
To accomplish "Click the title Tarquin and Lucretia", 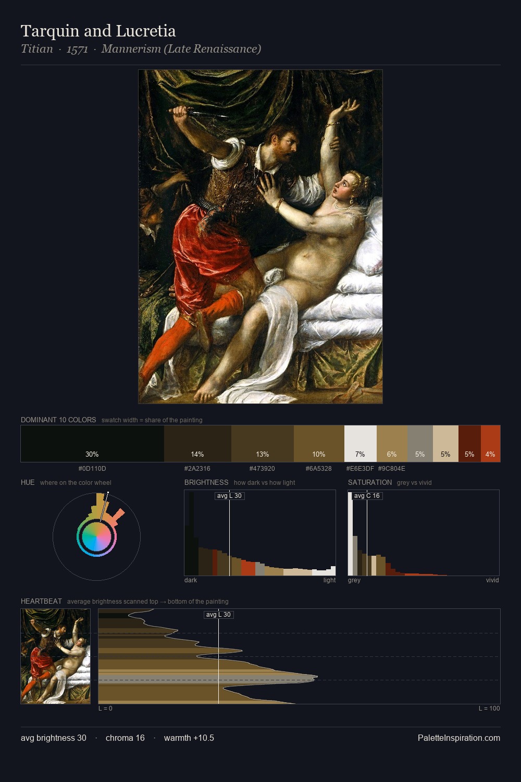I will click(x=98, y=31).
